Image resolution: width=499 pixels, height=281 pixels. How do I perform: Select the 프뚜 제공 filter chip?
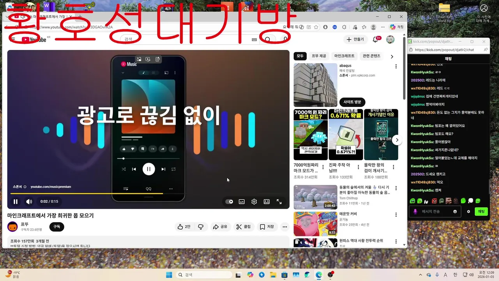(x=319, y=56)
